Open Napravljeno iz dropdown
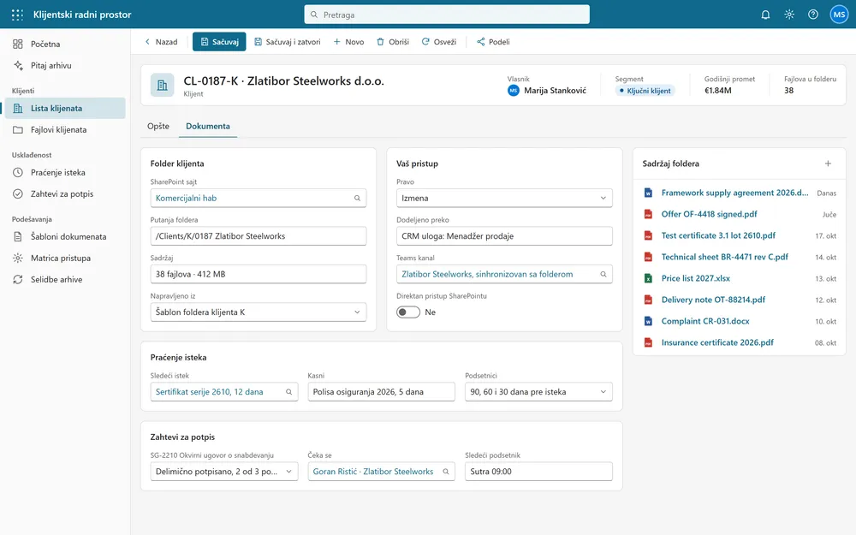The height and width of the screenshot is (535, 856). (x=259, y=312)
